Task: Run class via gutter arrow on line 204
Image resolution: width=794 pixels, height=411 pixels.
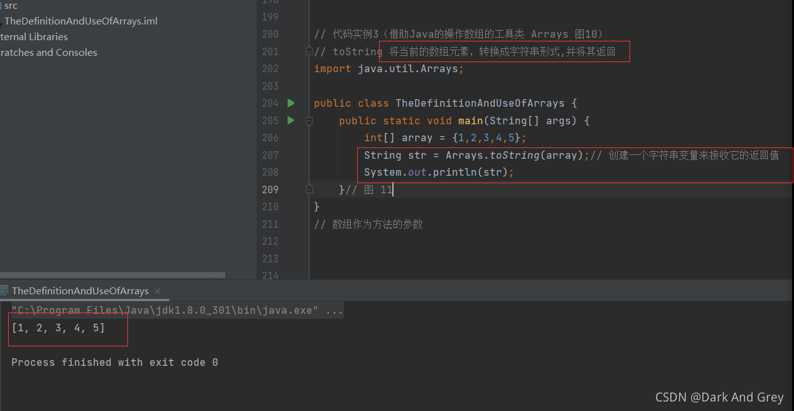Action: [291, 103]
